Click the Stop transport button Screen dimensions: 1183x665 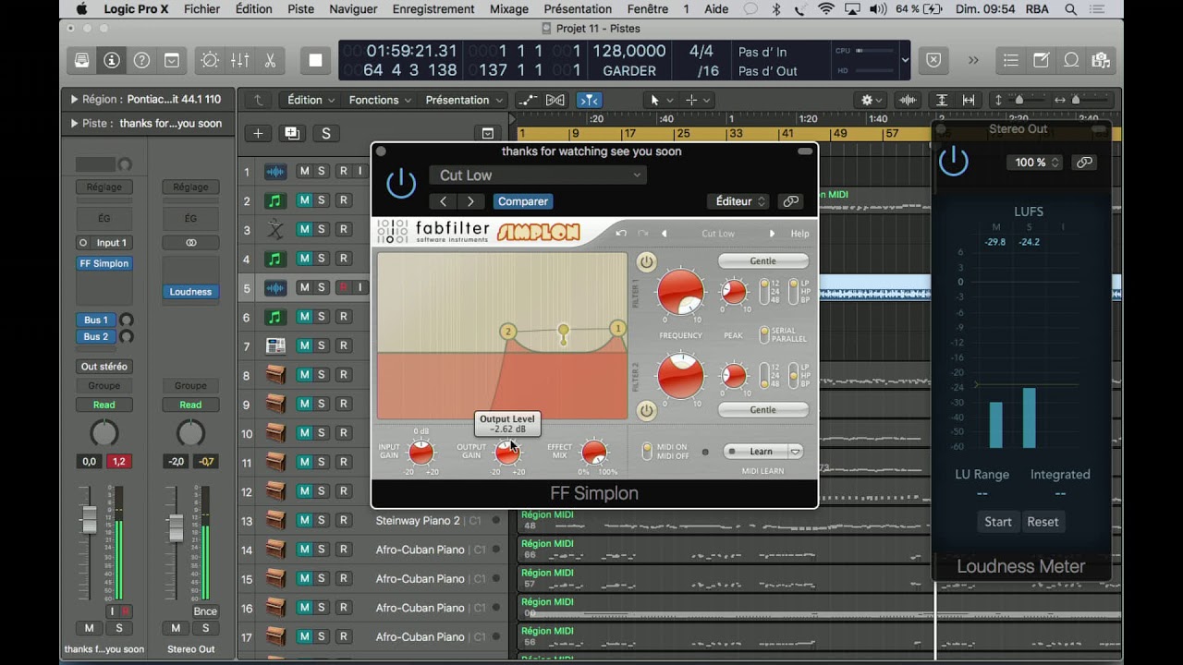pos(315,60)
